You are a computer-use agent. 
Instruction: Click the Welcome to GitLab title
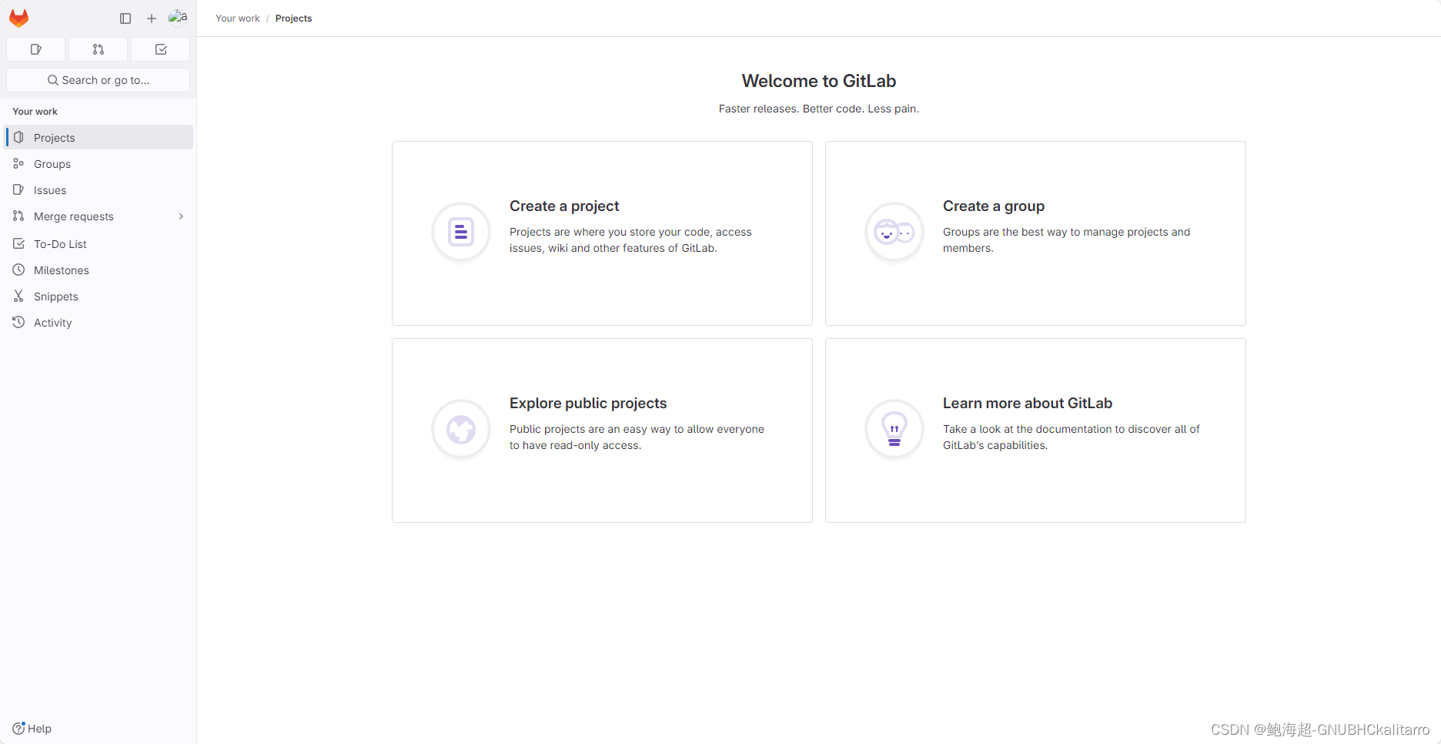(819, 81)
